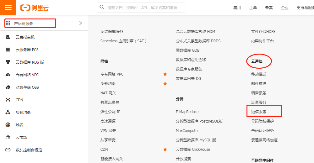This screenshot has width=314, height=163.
Task: Open 短信服务 under 云通信
Action: tap(259, 112)
